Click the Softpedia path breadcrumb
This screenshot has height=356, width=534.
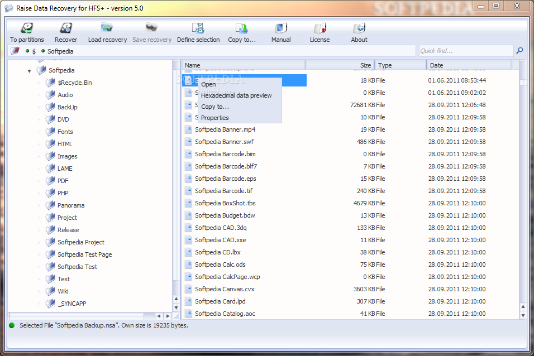coord(60,51)
